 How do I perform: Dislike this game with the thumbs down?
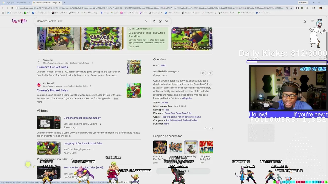pos(210,73)
